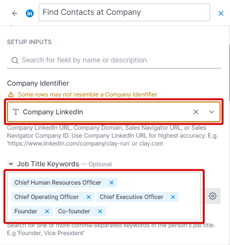Click the magnifying glass search icon
The height and width of the screenshot is (245, 230).
[x=15, y=60]
